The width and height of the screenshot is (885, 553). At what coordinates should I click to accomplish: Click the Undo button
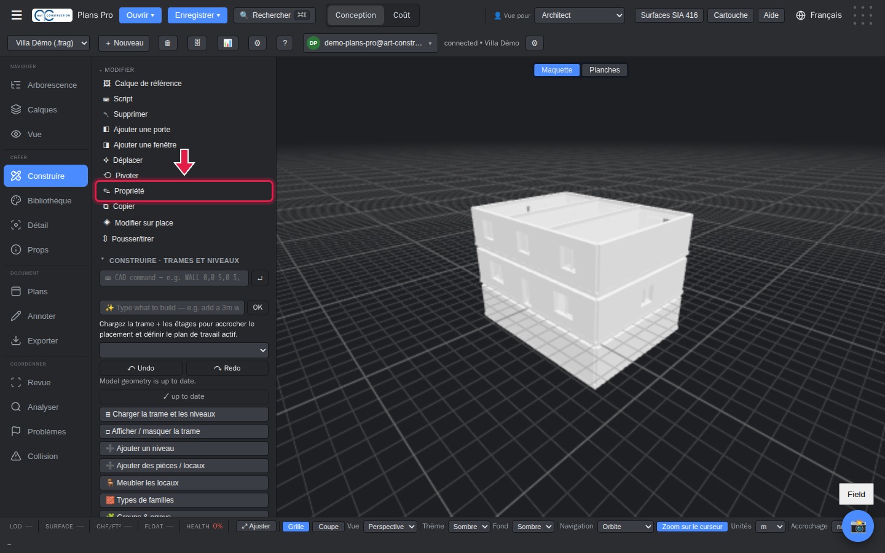coord(141,368)
